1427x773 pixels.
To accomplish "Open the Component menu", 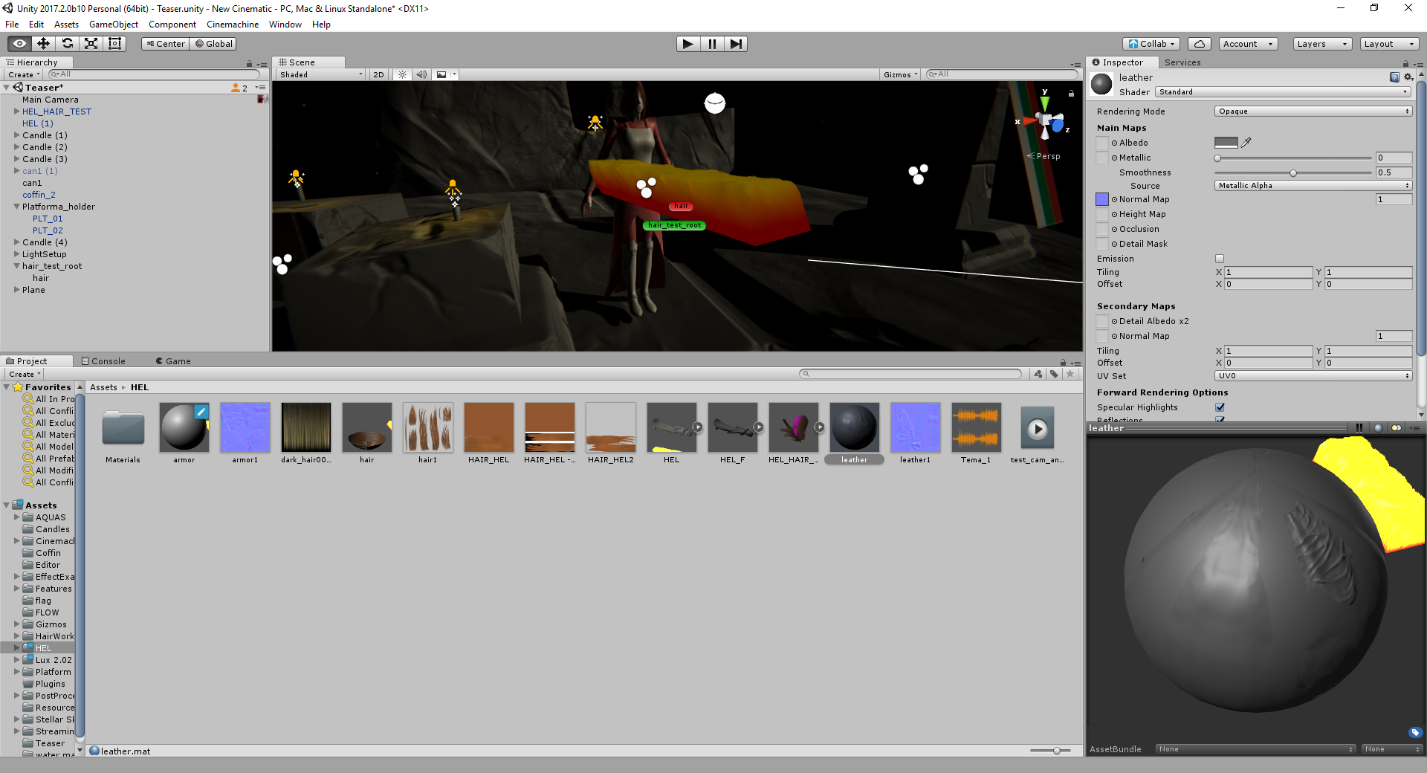I will coord(172,25).
